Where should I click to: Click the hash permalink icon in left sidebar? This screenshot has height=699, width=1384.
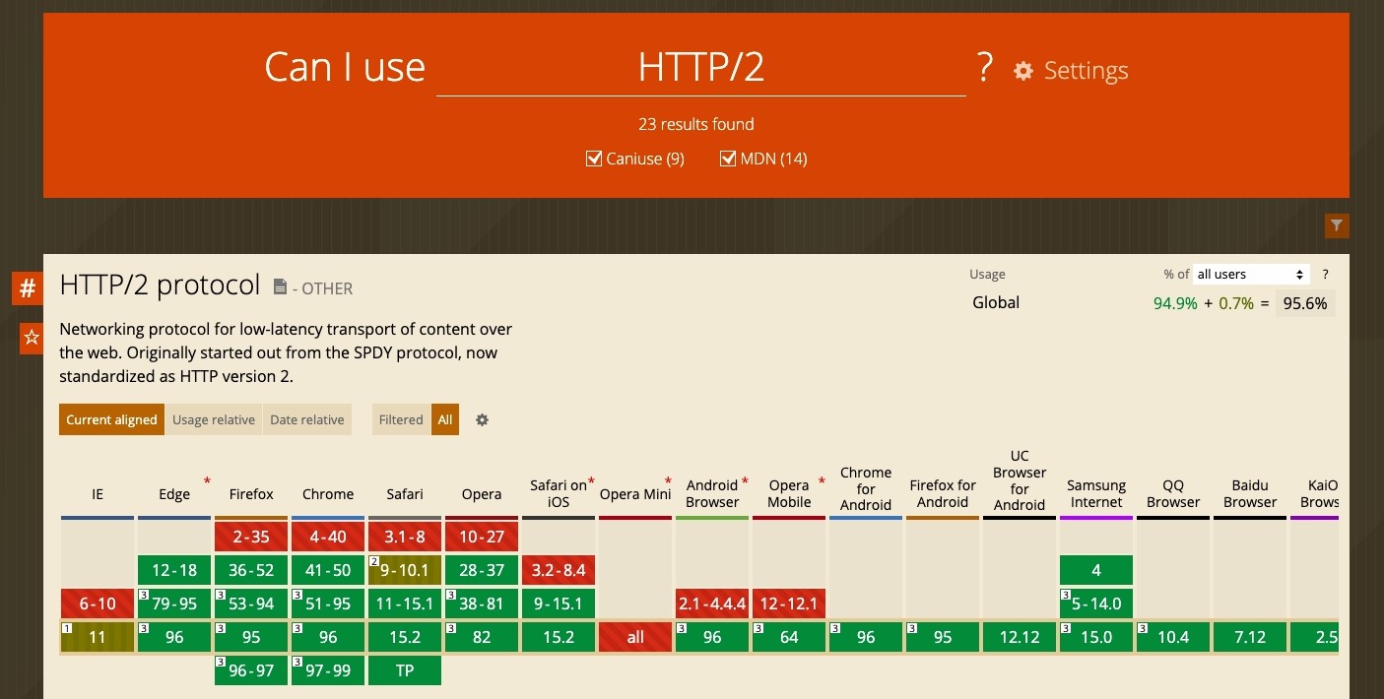tap(26, 288)
